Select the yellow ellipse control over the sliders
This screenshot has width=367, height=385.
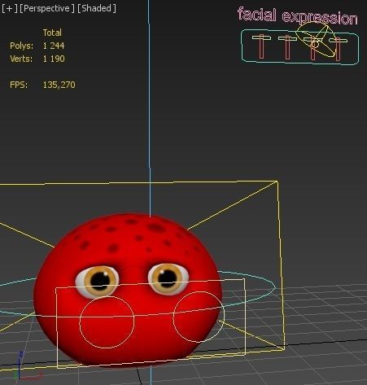316,40
